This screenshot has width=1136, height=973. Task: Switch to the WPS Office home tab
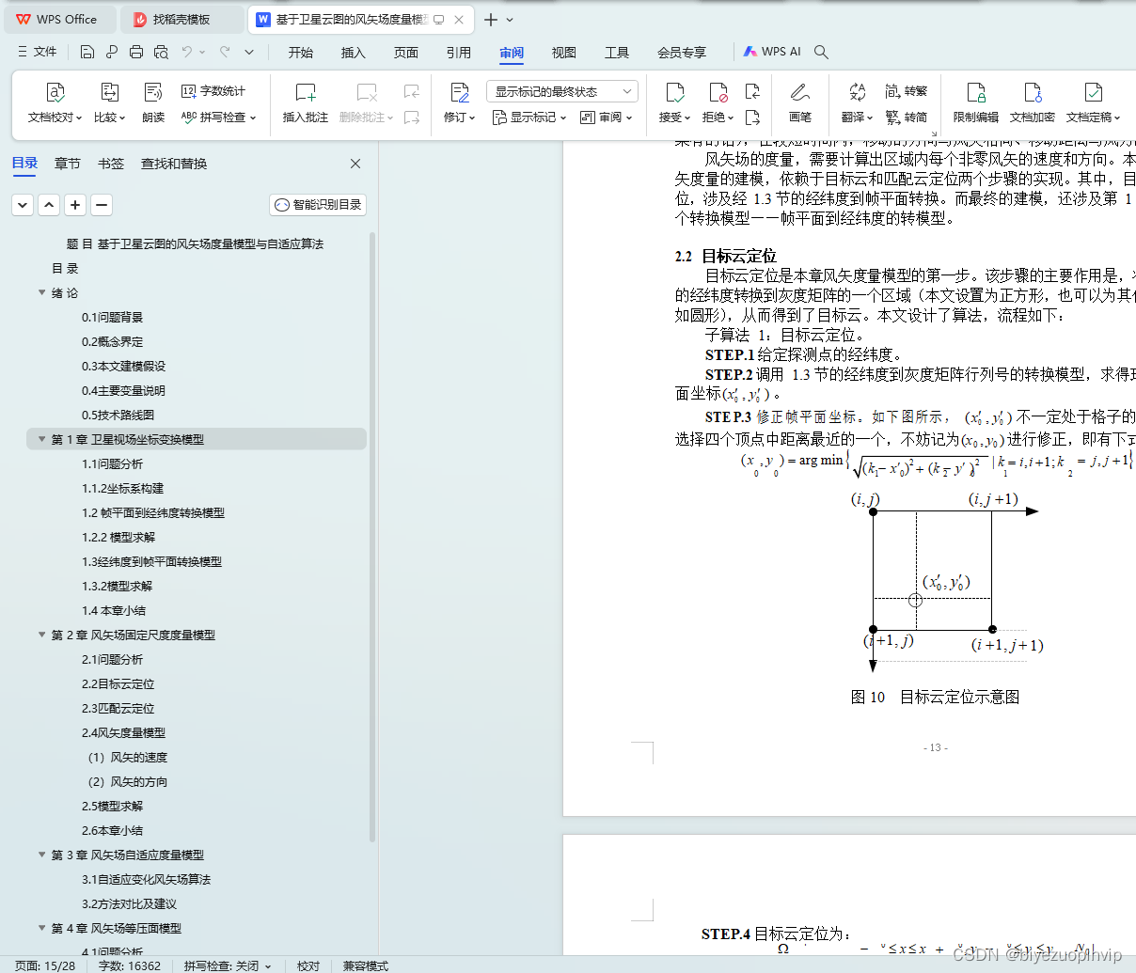(x=58, y=20)
